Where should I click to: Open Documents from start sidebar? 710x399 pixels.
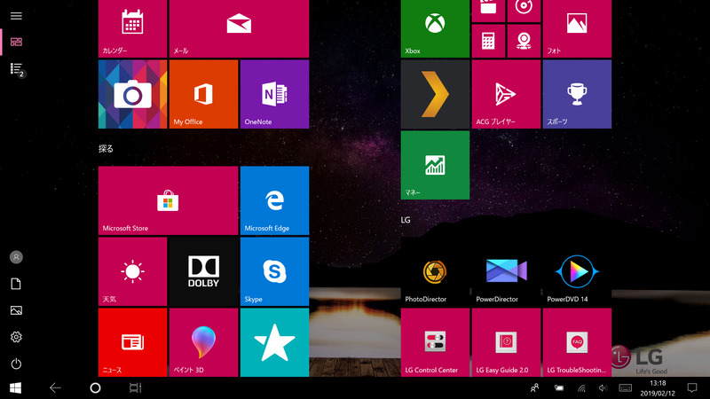coord(16,284)
